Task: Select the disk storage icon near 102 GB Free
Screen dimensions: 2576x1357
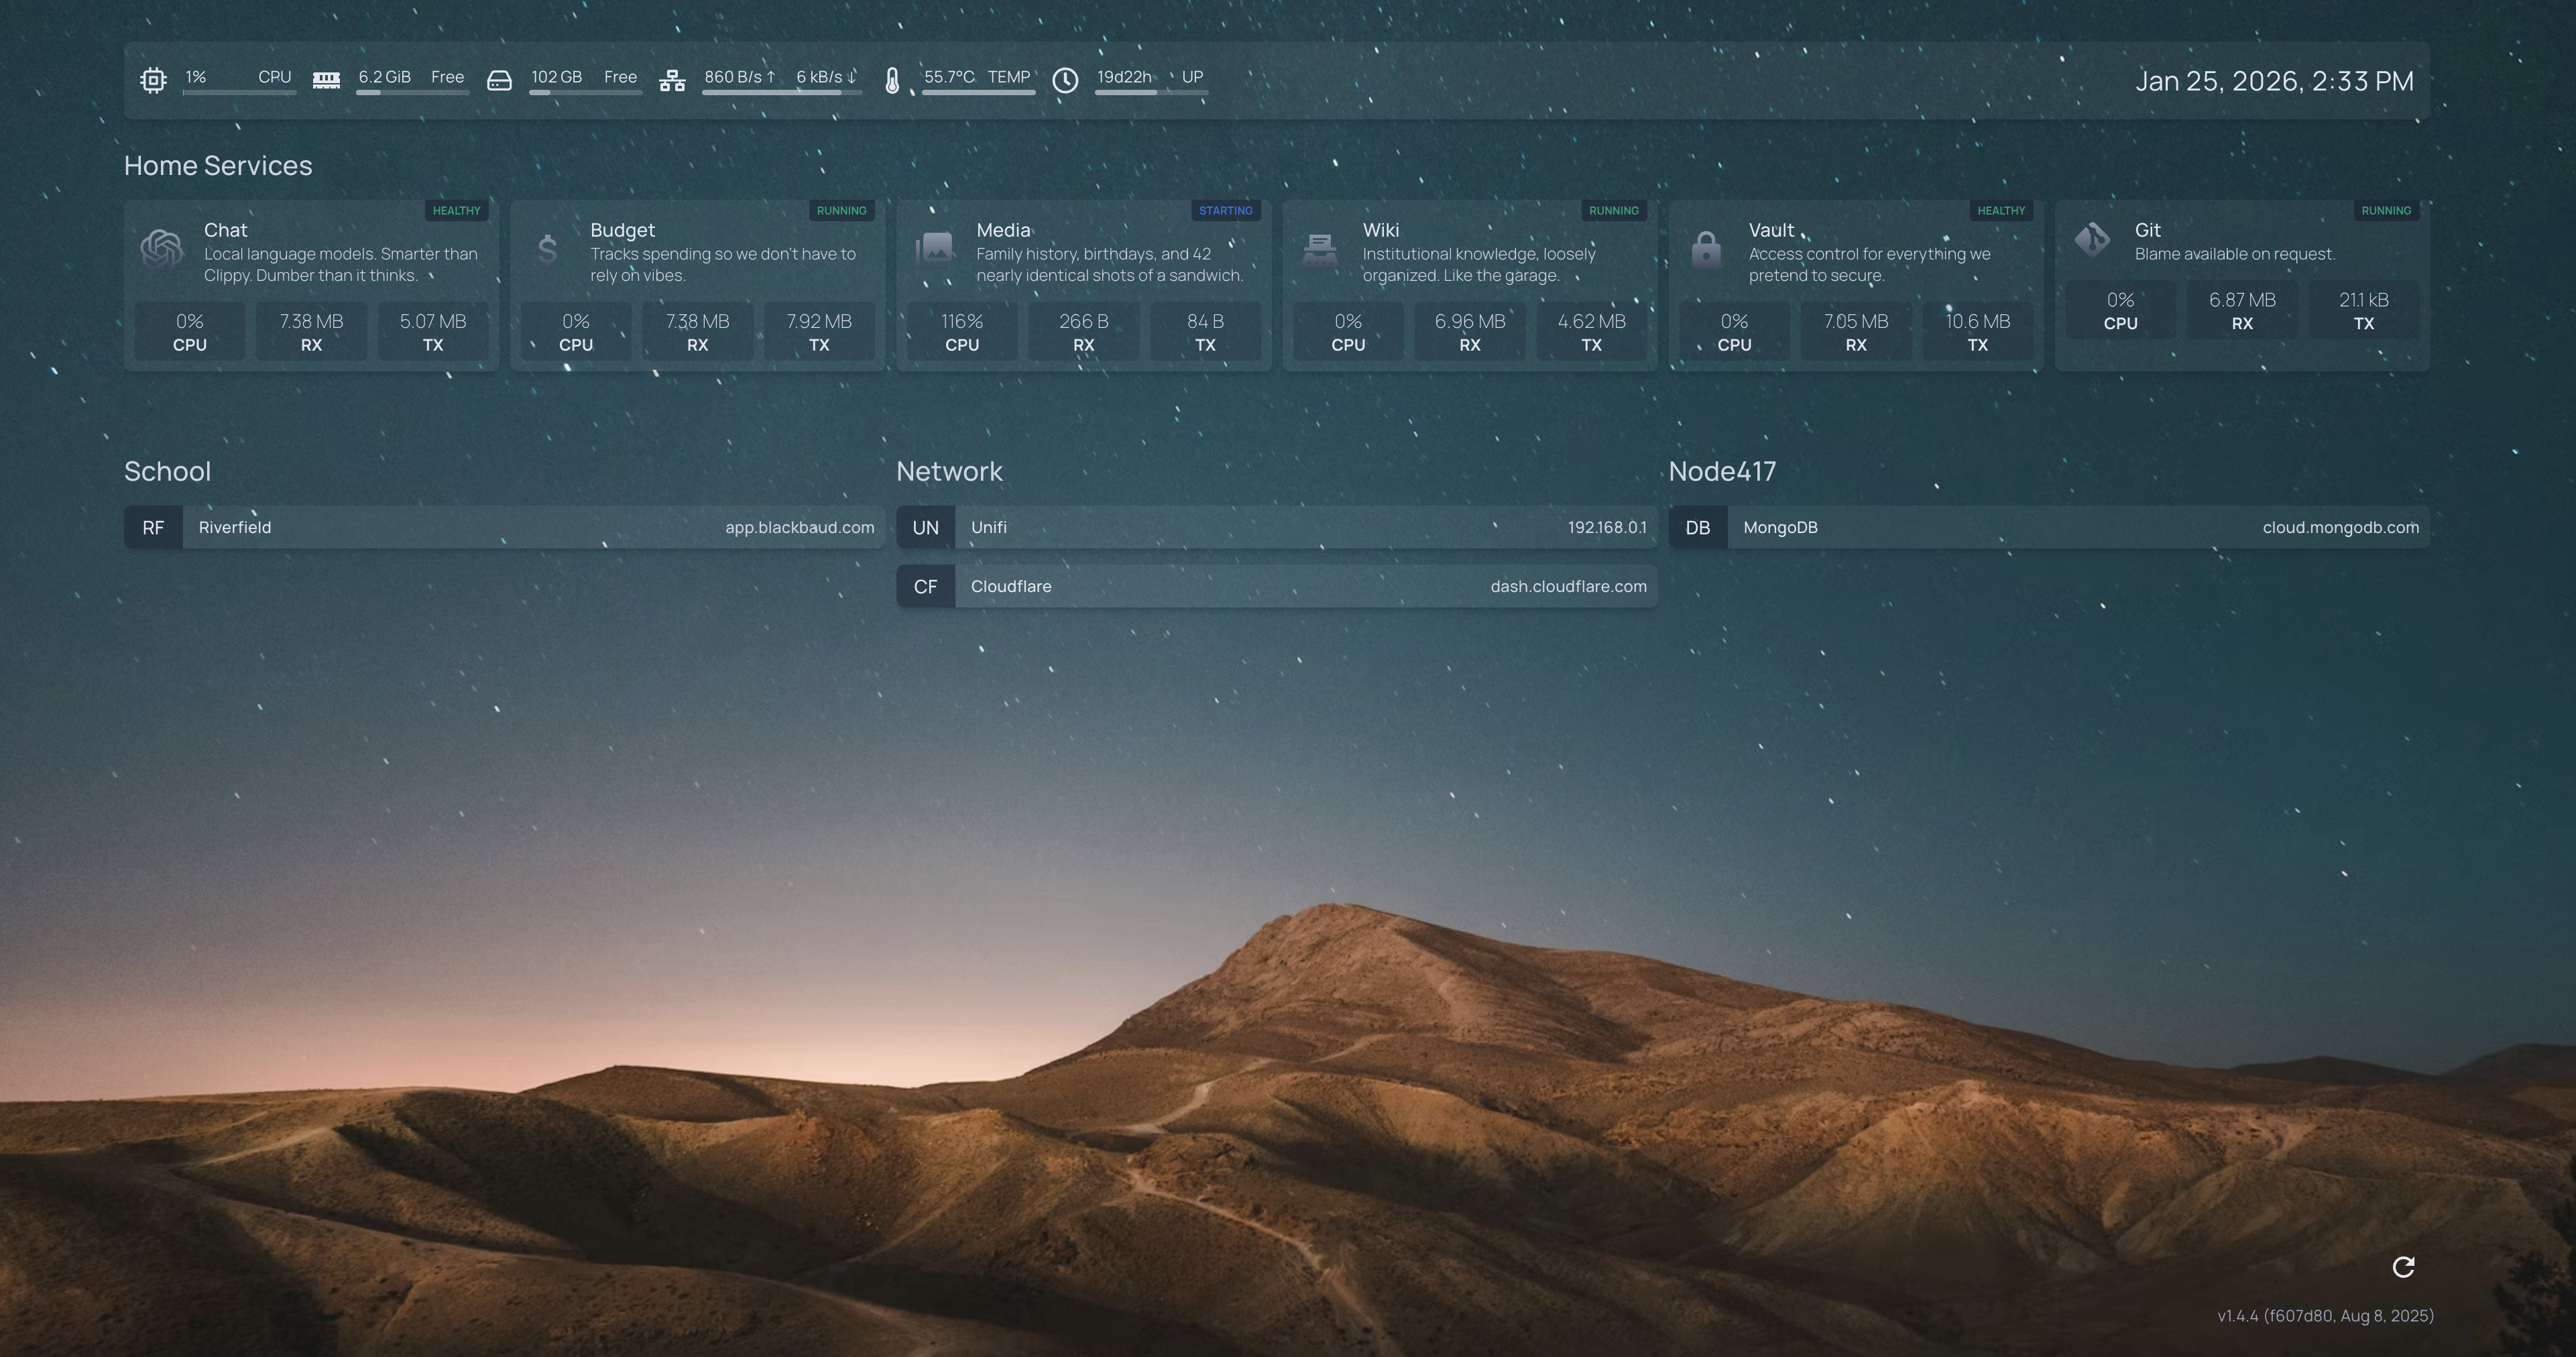Action: 500,80
